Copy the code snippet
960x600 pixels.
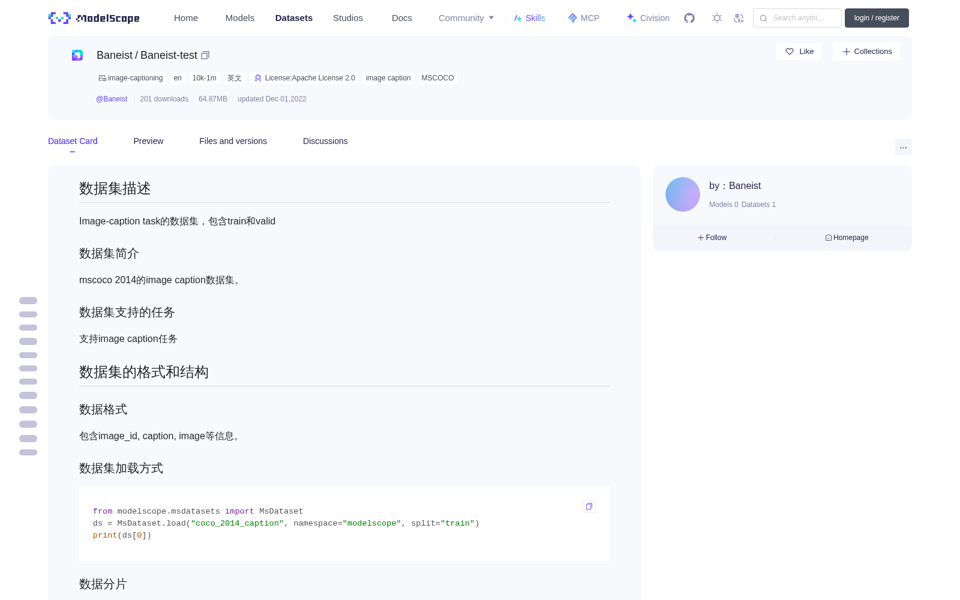[x=589, y=506]
